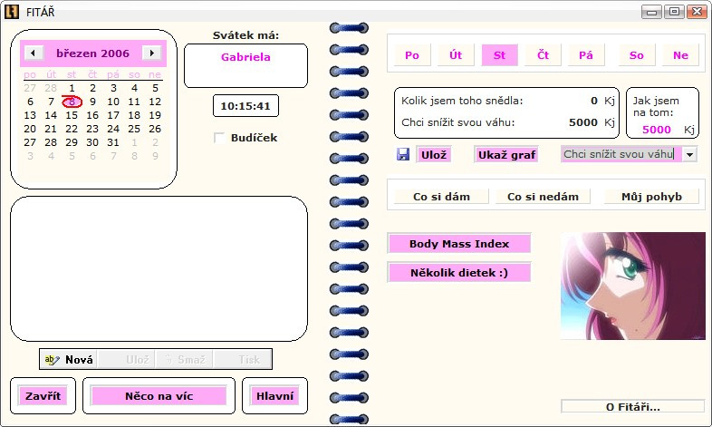
Task: Click the eaten value 0 Kj
Action: 594,101
